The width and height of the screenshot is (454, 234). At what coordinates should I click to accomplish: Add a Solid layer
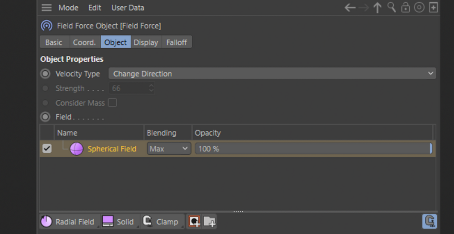(120, 222)
